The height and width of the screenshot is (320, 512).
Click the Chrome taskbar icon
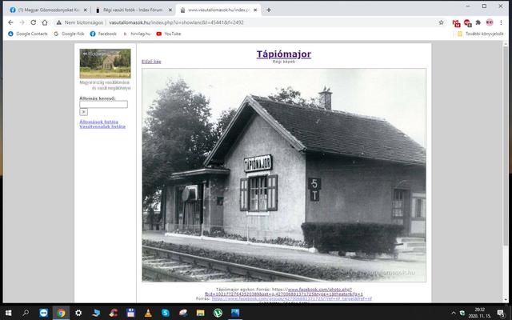[x=61, y=313]
